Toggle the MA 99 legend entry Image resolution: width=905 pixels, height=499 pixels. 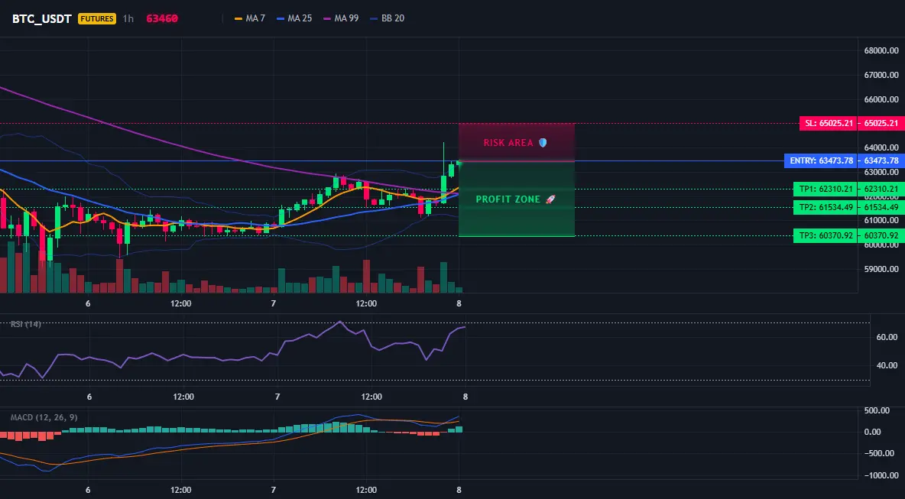pyautogui.click(x=341, y=18)
